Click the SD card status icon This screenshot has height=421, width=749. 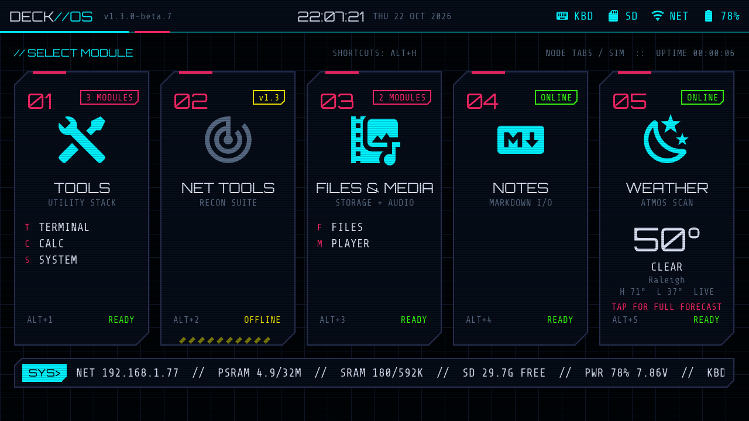(x=613, y=16)
